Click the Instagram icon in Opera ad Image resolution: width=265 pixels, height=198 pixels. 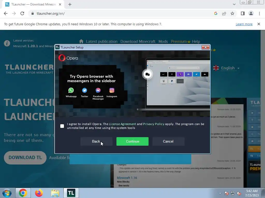tap(112, 90)
